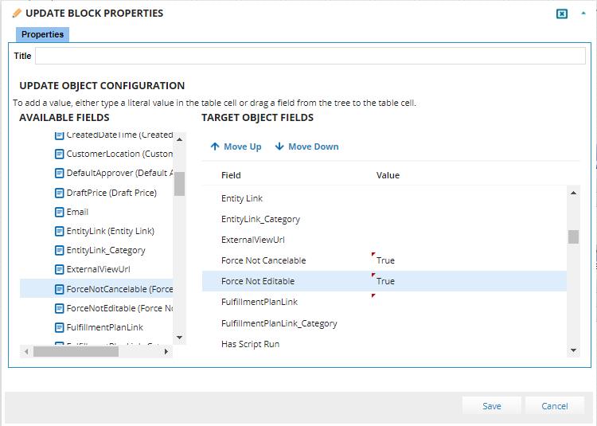This screenshot has width=597, height=426.
Task: Click the EntityLink field icon in tree
Action: pyautogui.click(x=59, y=231)
